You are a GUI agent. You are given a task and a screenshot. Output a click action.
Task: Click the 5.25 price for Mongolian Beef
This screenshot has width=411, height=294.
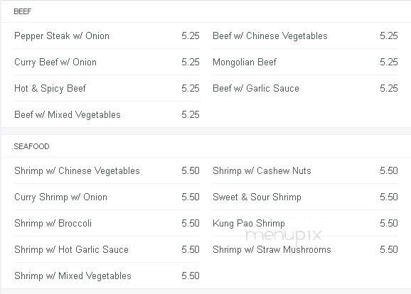coord(389,62)
